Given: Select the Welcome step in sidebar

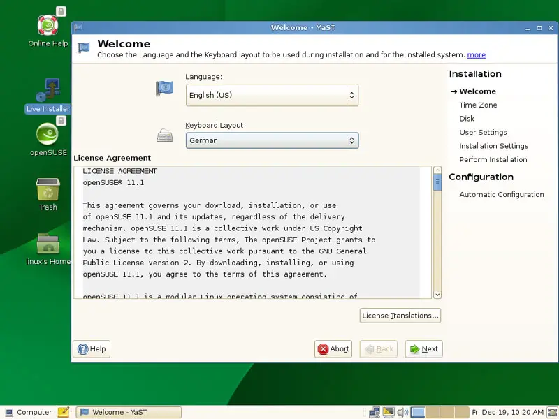Looking at the screenshot, I should [x=477, y=91].
